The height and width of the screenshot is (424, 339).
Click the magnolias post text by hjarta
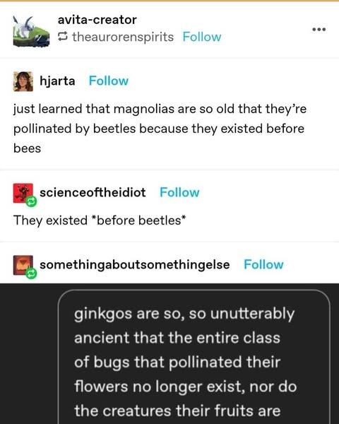tap(160, 129)
